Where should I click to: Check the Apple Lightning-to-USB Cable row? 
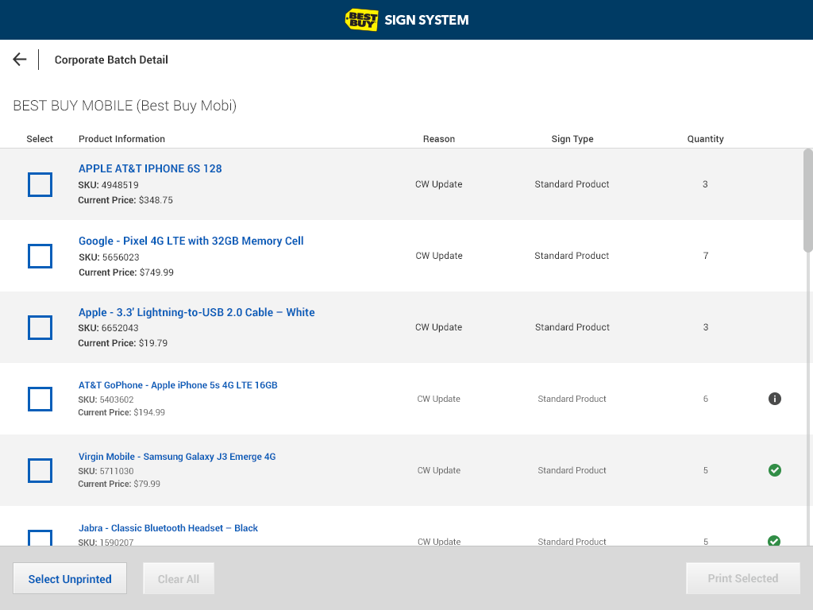point(40,327)
